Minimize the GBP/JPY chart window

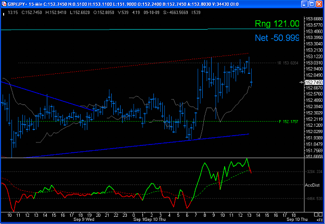(304, 4)
